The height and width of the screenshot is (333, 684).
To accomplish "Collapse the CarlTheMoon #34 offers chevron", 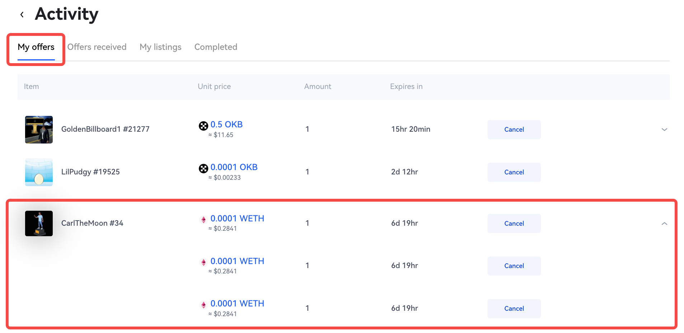I will point(664,224).
